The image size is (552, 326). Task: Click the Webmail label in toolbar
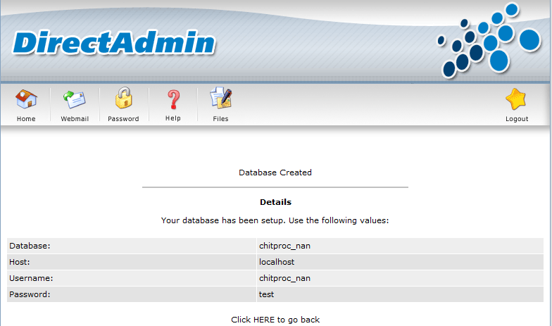(x=75, y=119)
